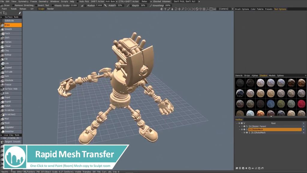This screenshot has height=173, width=307.
Task: Switch to the Retopo room tab
Action: click(x=23, y=9)
